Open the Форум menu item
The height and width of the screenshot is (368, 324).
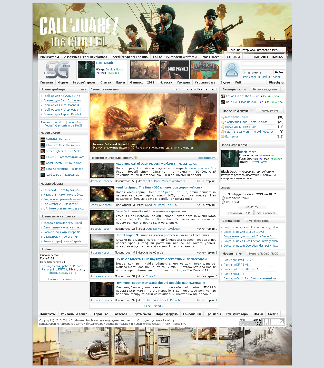point(63,82)
